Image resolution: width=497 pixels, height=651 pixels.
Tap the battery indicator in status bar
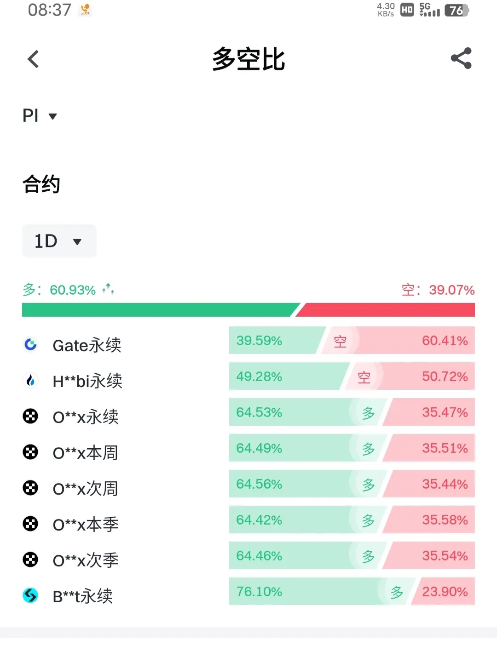pyautogui.click(x=456, y=10)
